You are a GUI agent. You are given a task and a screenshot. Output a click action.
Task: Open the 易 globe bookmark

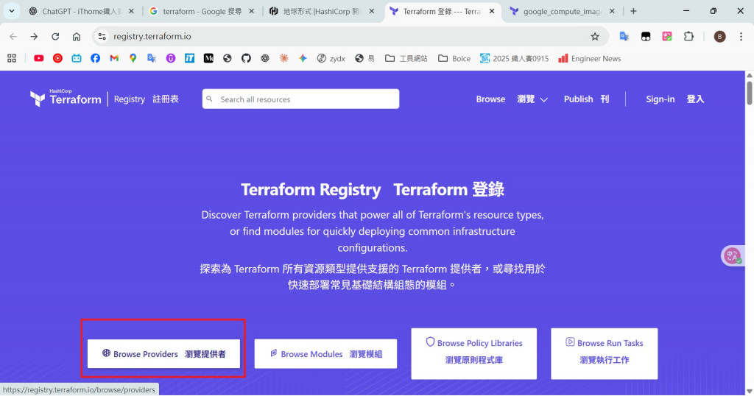tap(364, 58)
